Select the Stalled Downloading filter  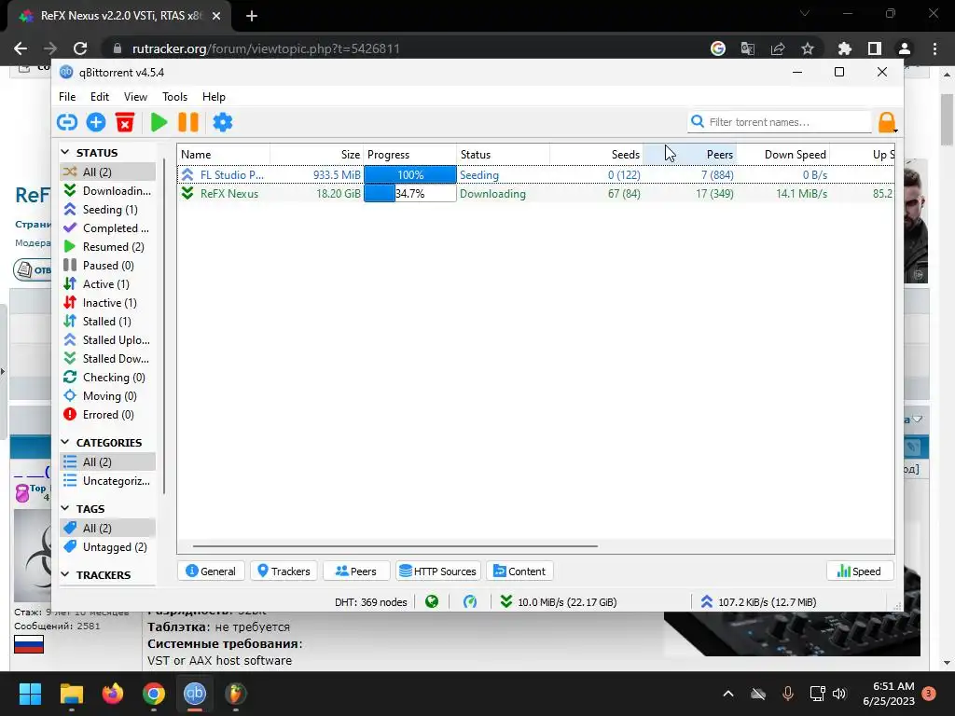click(108, 359)
